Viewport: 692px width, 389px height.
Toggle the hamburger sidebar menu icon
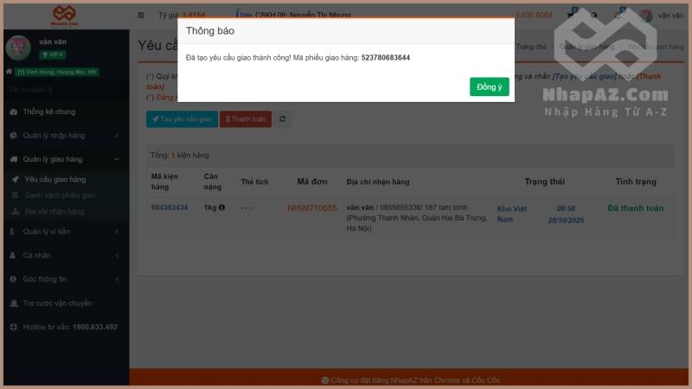point(141,15)
